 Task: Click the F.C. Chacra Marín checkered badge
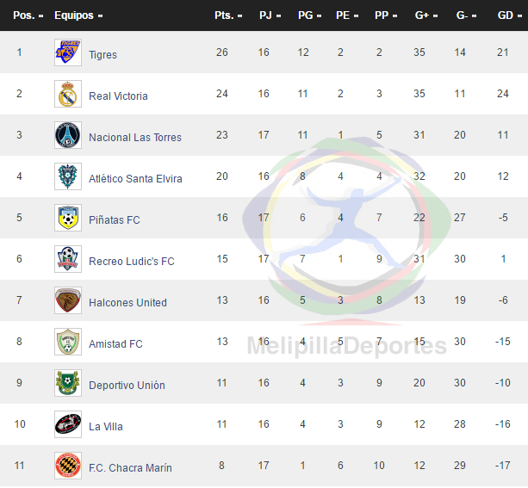[68, 466]
